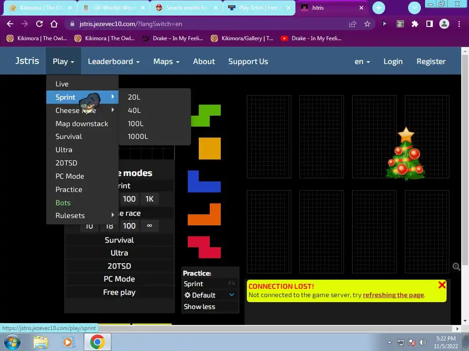Dismiss the Connection Lost notice
Screen dimensions: 469x351
tap(442, 285)
